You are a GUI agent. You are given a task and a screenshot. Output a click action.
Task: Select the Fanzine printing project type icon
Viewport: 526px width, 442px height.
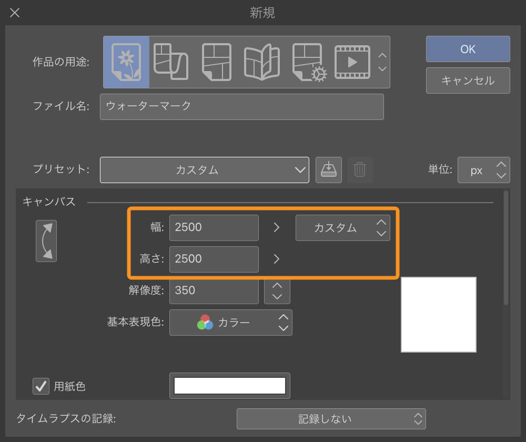tap(261, 62)
